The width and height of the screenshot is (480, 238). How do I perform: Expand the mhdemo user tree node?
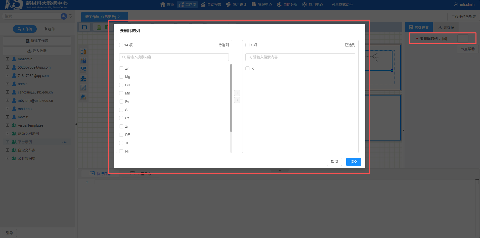[x=8, y=109]
